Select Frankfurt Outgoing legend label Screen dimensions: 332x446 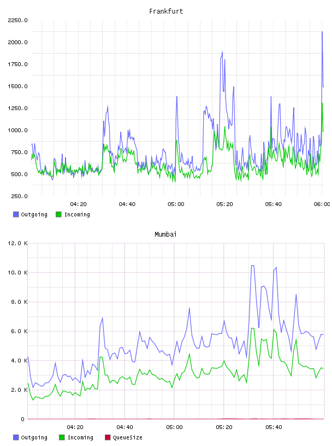pos(34,214)
